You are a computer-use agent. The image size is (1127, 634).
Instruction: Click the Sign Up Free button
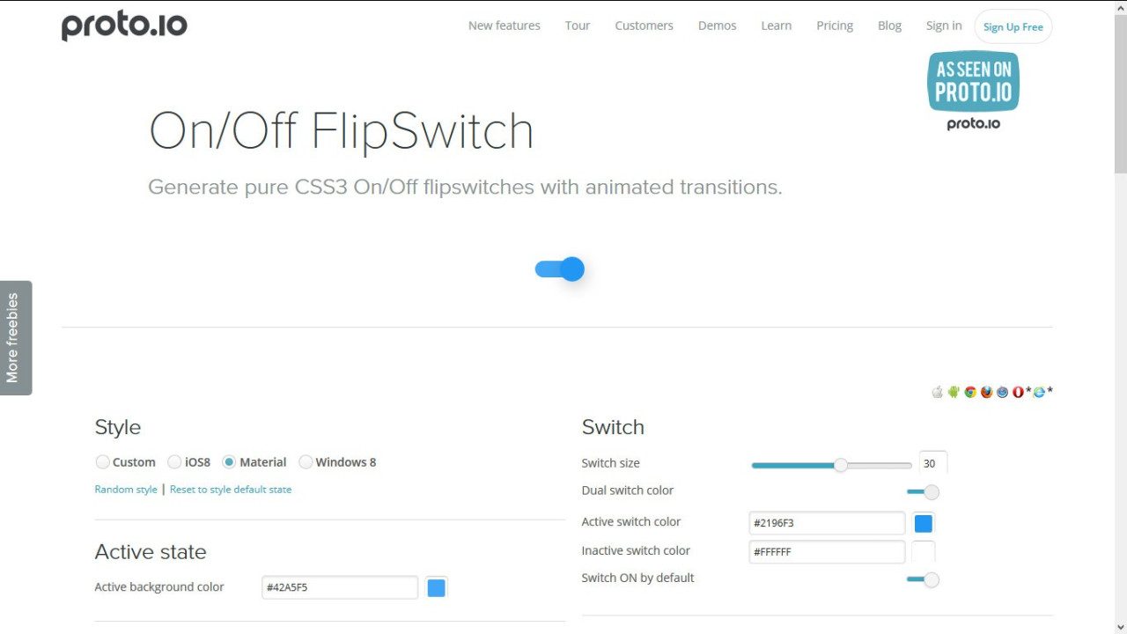coord(1013,26)
